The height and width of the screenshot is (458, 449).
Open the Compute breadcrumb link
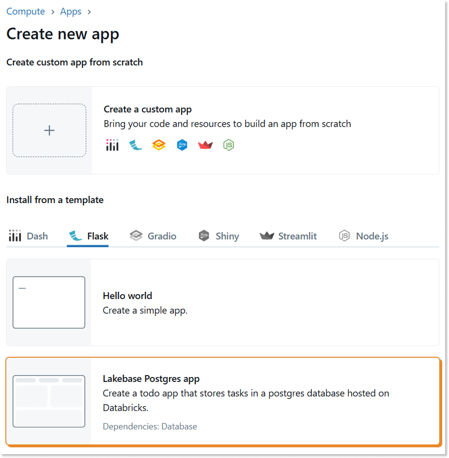coord(26,12)
